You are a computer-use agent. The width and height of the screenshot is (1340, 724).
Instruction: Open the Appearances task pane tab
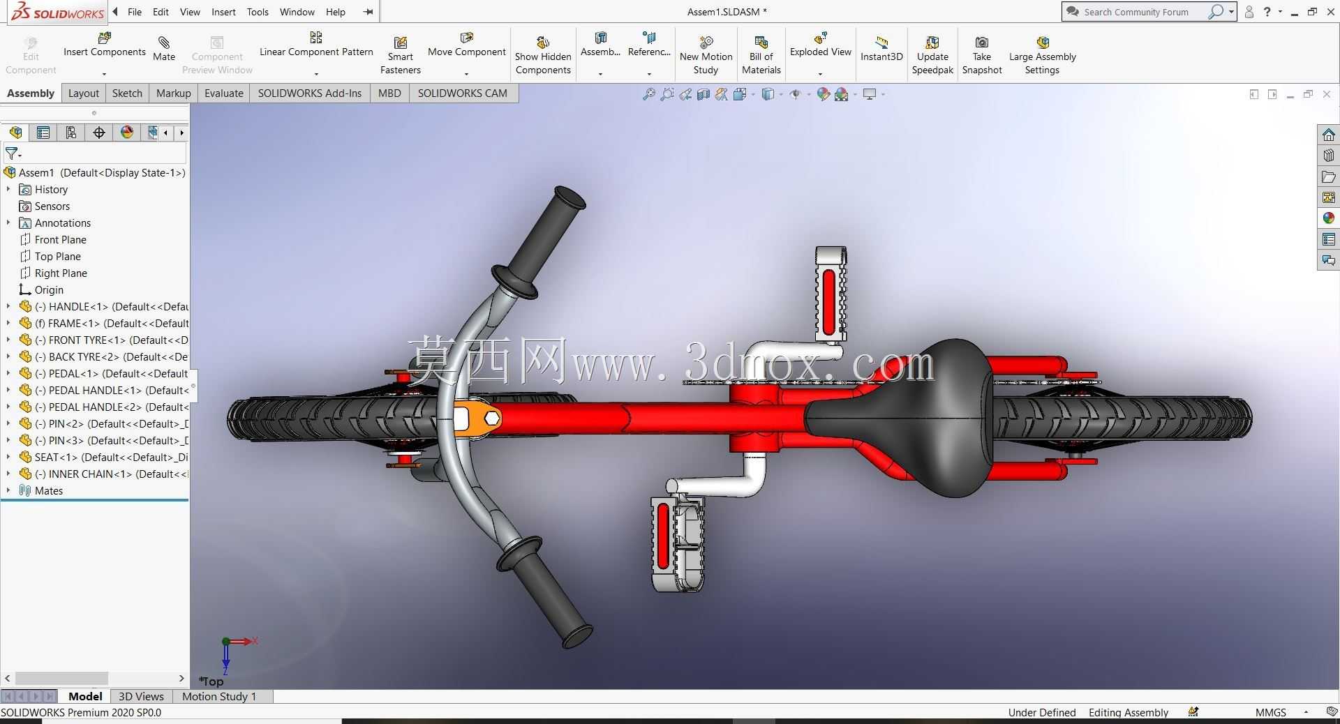(x=1328, y=218)
